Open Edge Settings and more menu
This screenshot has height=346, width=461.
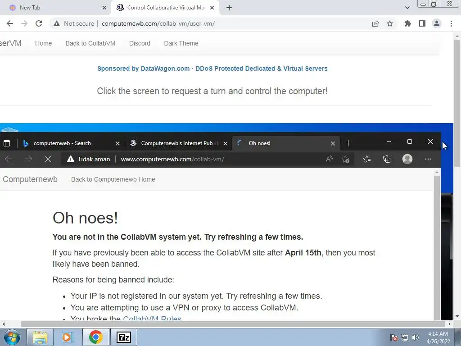(x=428, y=159)
